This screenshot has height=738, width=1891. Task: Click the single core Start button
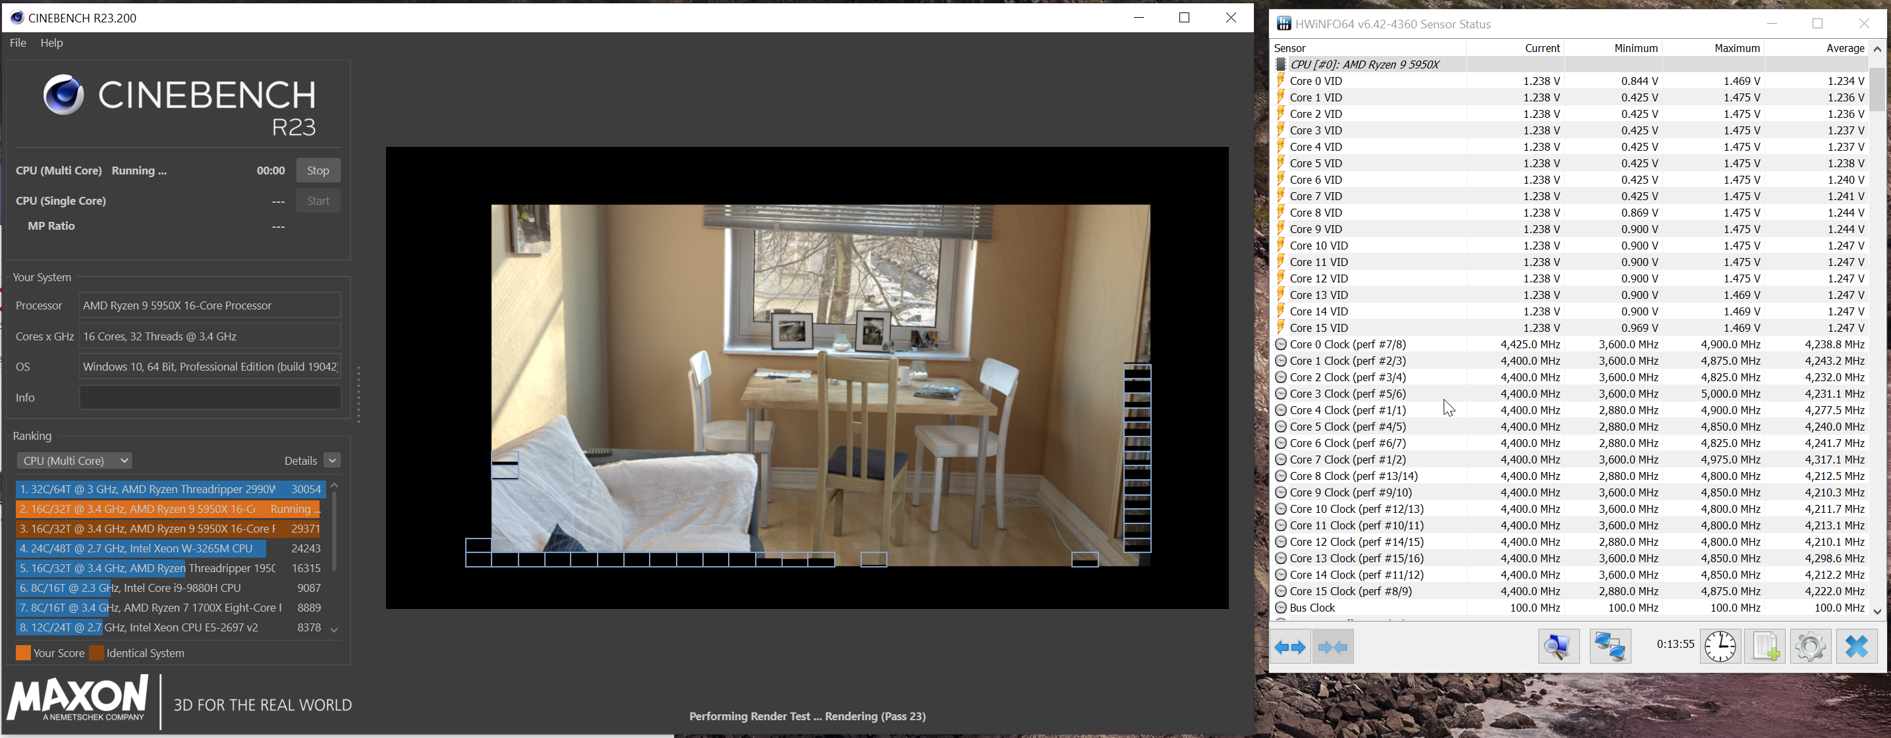[318, 201]
